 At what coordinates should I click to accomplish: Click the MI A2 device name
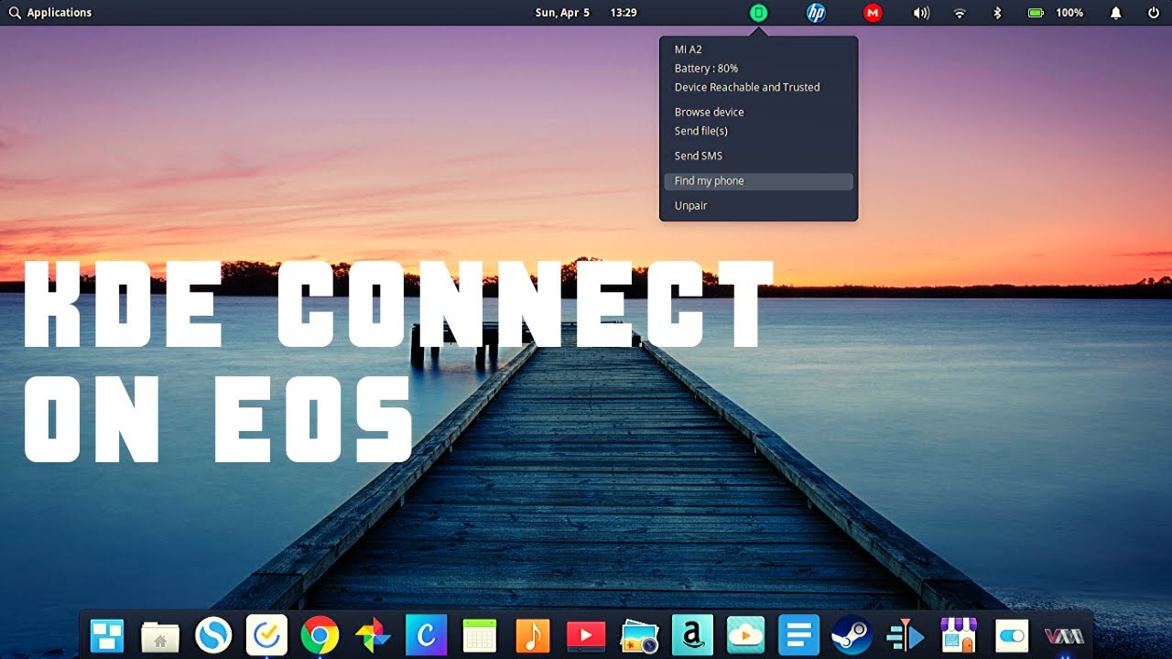coord(689,49)
